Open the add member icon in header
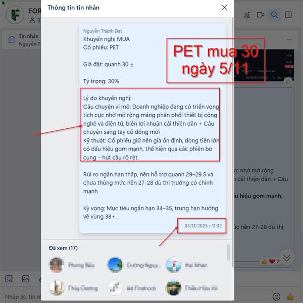This screenshot has height=303, width=303. point(246,15)
